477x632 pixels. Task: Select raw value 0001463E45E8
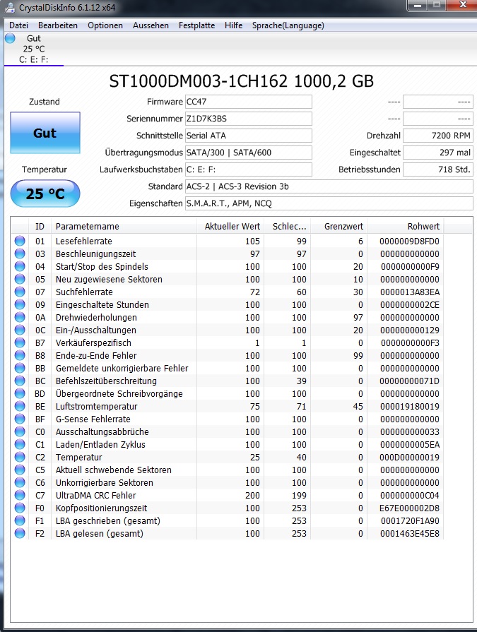click(410, 533)
